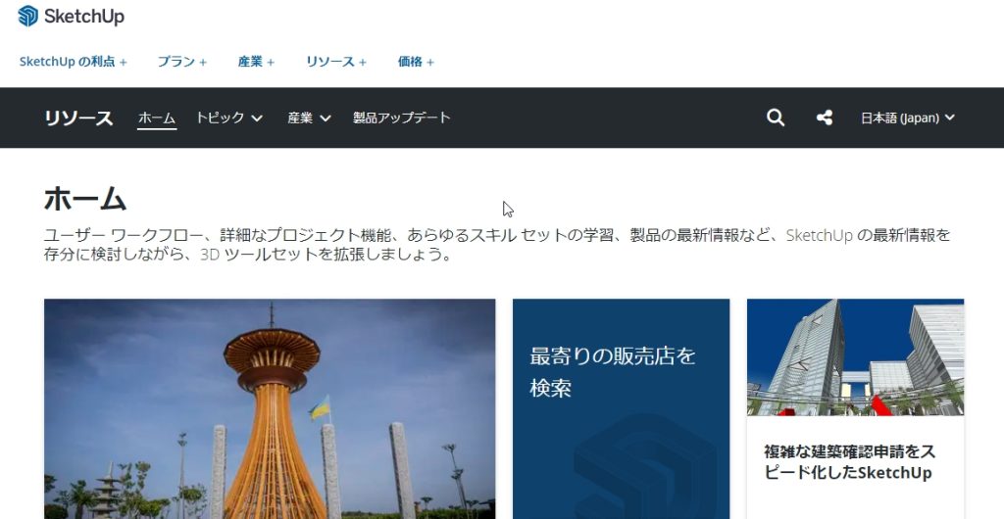1004x519 pixels.
Task: Click the SketchUp logo
Action: tap(71, 16)
